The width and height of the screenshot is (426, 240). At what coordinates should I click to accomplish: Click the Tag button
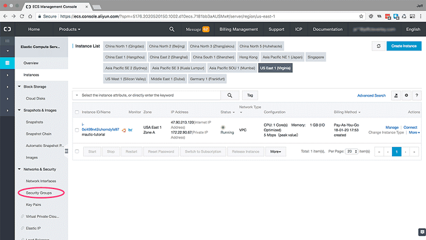tap(250, 95)
